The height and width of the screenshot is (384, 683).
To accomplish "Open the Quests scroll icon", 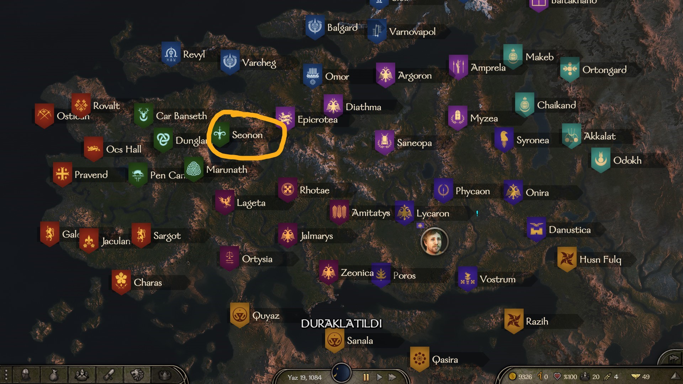I will (x=109, y=375).
